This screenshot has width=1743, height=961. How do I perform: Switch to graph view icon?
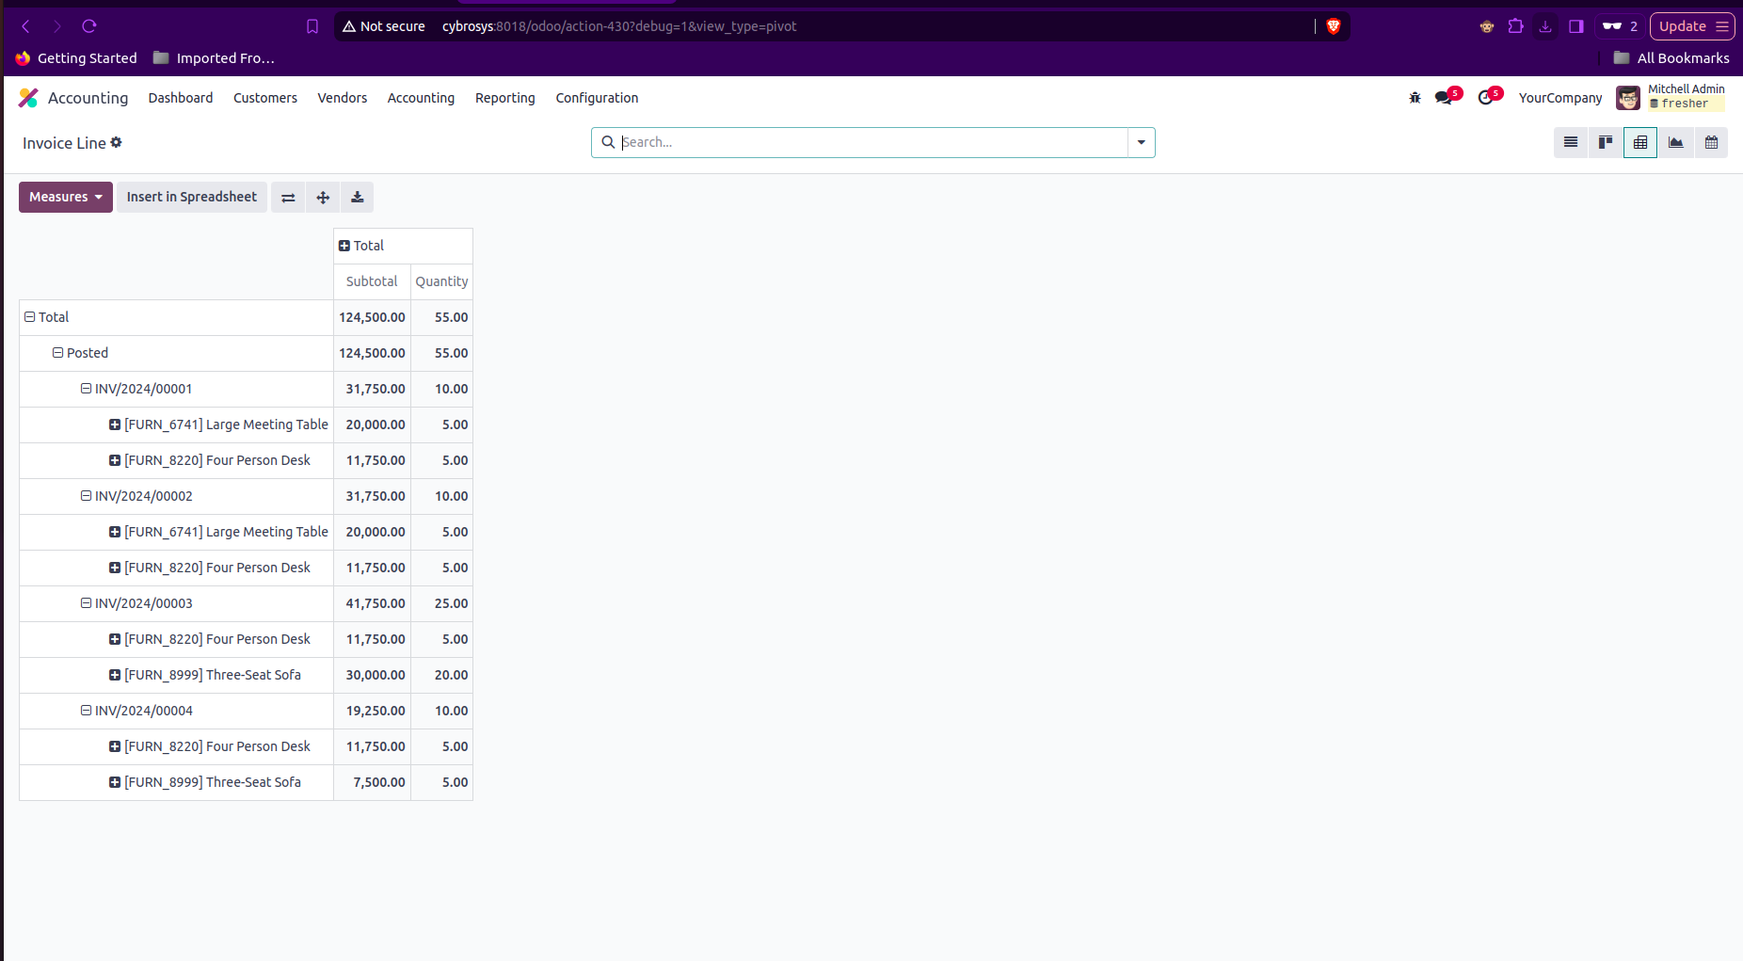1676,142
